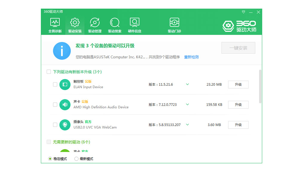This screenshot has width=306, height=170.
Task: Check the ELAN Input Device checkbox
Action: click(55, 84)
